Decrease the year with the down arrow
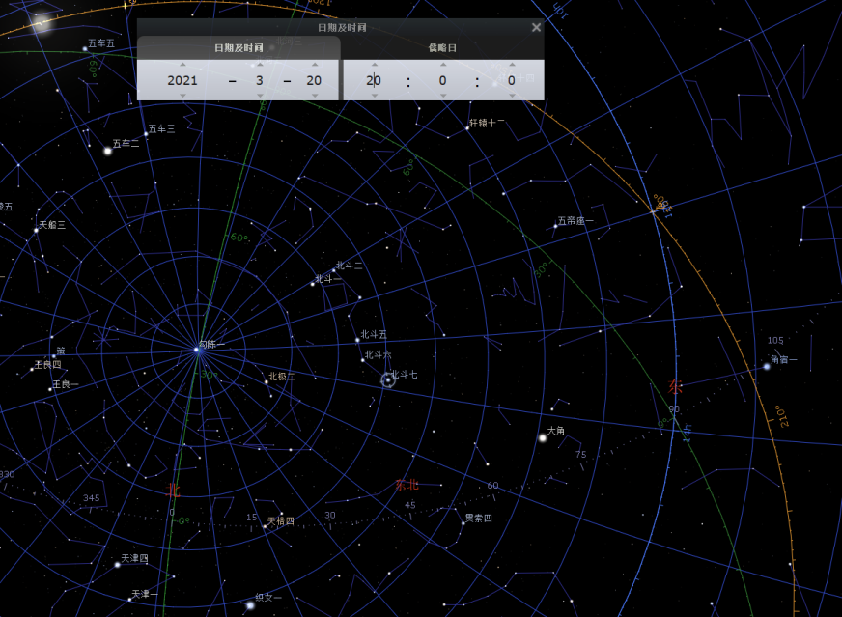The width and height of the screenshot is (842, 617). tap(182, 96)
